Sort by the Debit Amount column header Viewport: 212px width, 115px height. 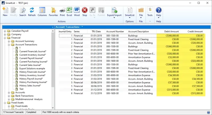(x=171, y=31)
